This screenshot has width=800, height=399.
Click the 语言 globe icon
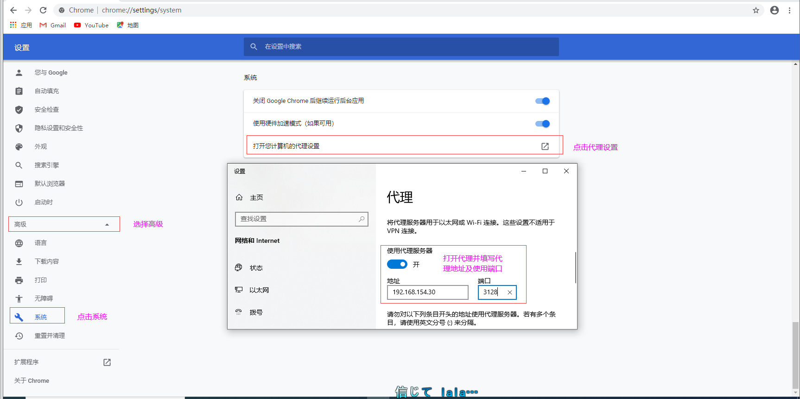(19, 243)
